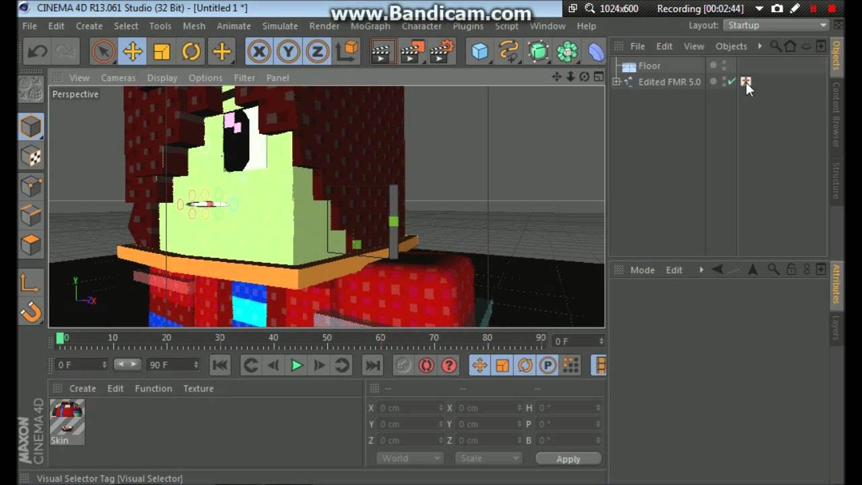
Task: Open the File menu
Action: coord(30,26)
